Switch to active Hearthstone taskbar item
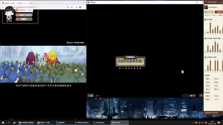Viewport: 223px width, 125px height. pos(120,123)
